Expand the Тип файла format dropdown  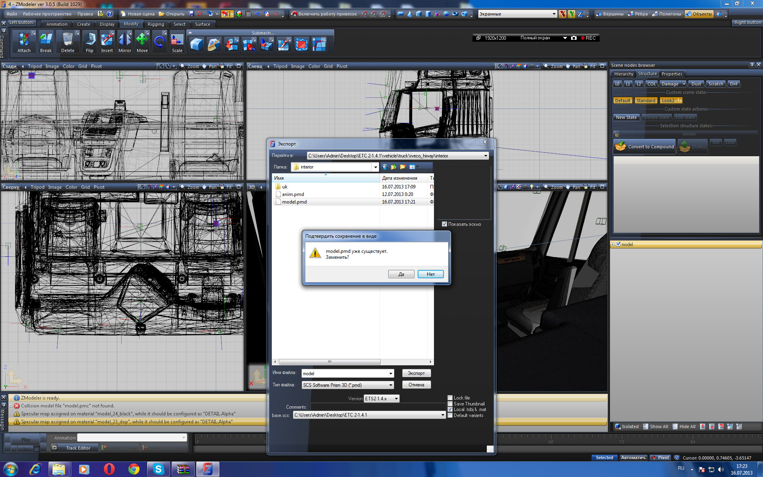(390, 385)
